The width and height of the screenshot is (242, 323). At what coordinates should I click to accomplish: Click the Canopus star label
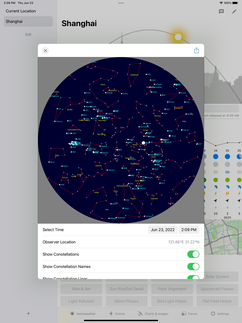point(149,216)
